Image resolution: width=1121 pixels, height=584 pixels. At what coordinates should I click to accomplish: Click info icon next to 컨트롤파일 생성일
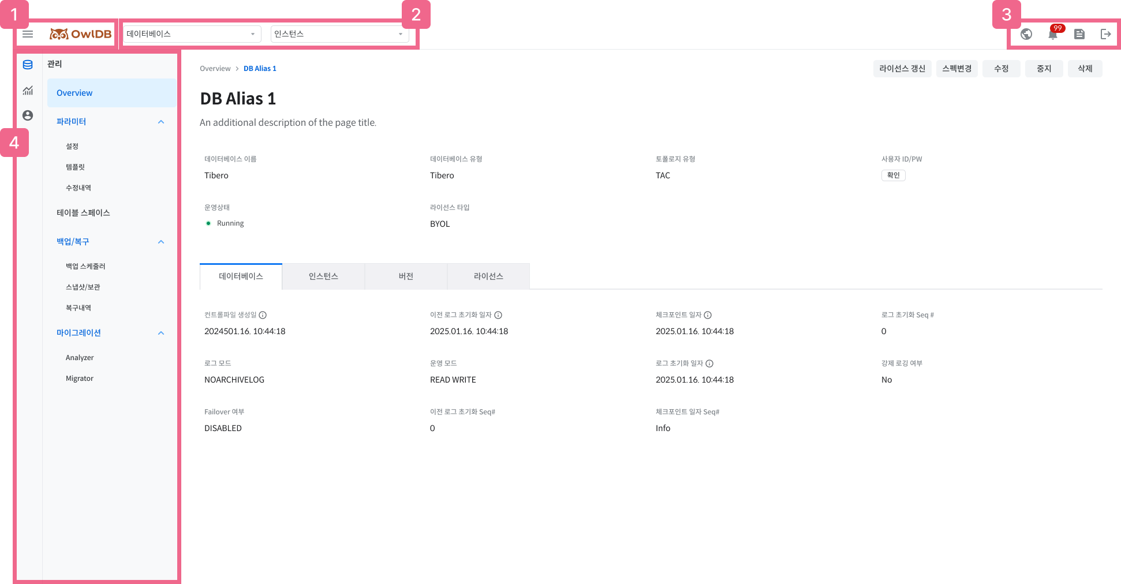click(263, 315)
